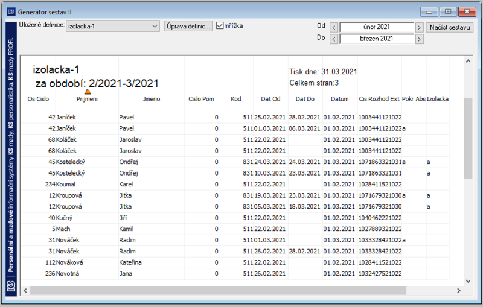Click date 10.03.2021 in Dat Od

point(270,173)
